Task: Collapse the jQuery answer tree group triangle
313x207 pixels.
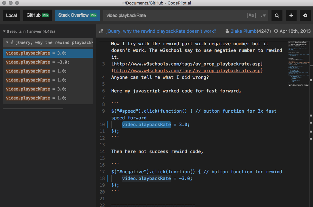Action: point(7,42)
